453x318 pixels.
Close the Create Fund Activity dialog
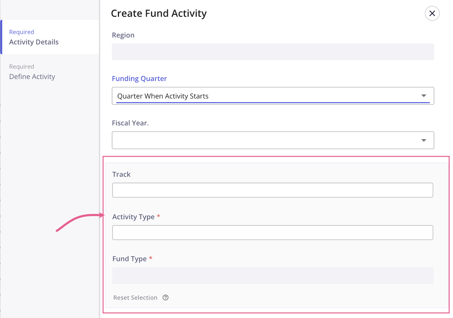click(x=432, y=13)
